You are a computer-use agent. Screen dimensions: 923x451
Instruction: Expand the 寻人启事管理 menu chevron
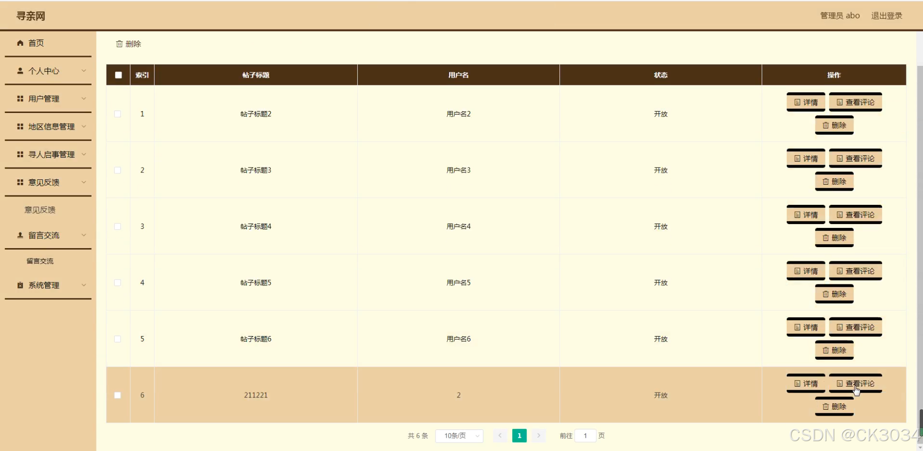[x=84, y=154]
